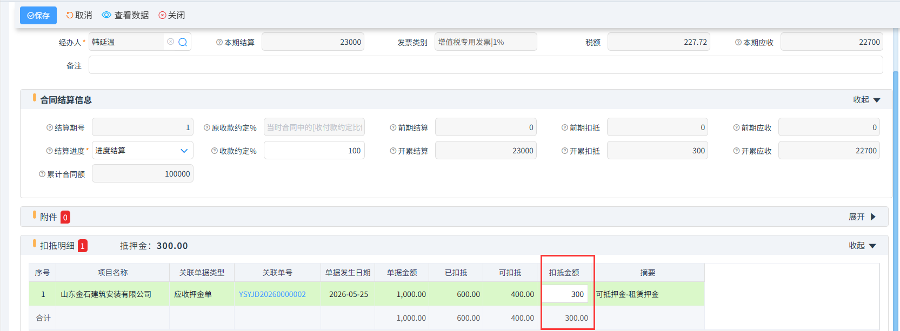
Task: Collapse the 扣抵明细 section via 收起
Action: pyautogui.click(x=862, y=246)
